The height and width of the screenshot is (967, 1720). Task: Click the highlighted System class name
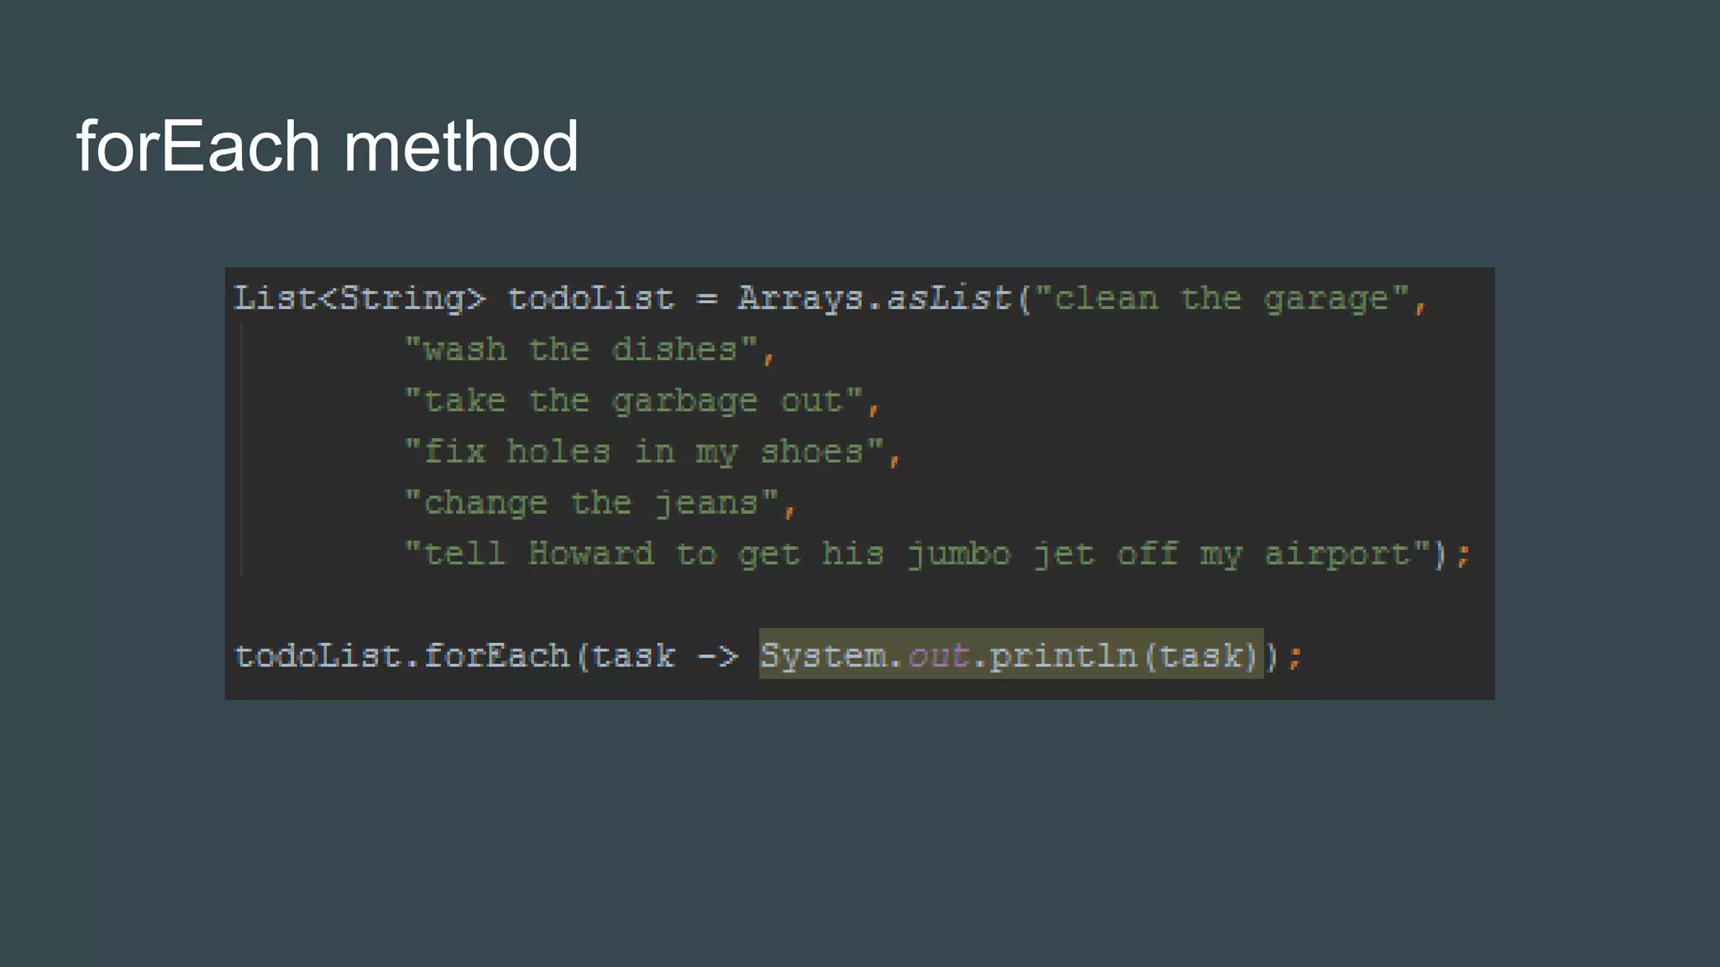[x=821, y=656]
